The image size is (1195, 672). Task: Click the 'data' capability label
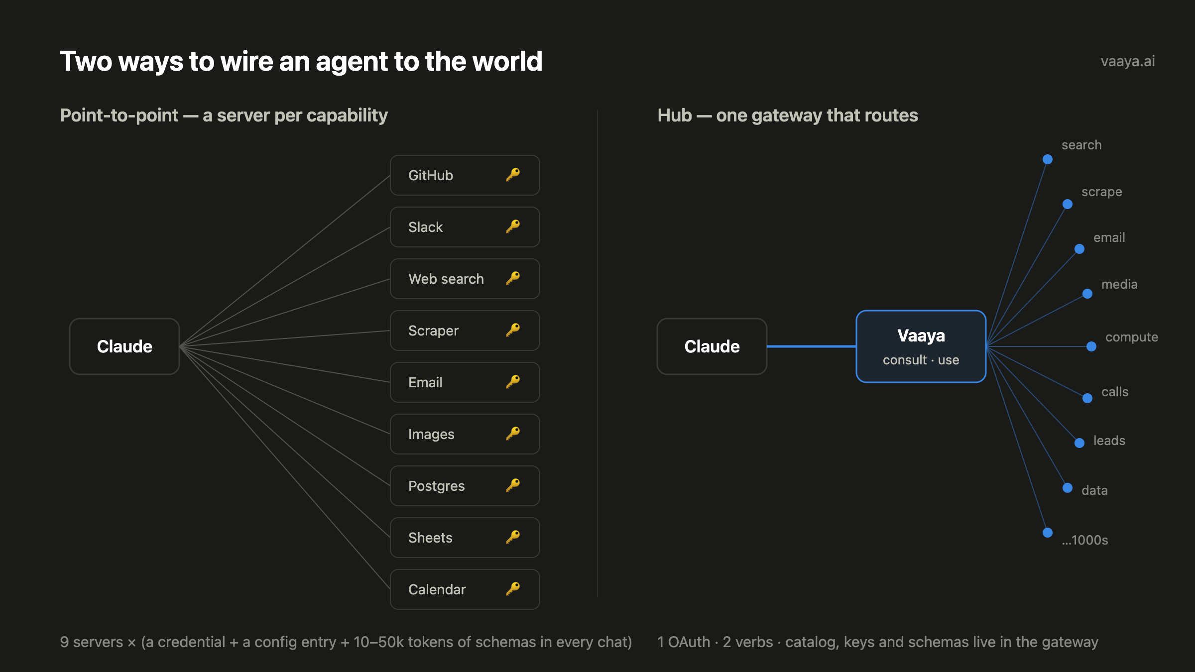(x=1094, y=490)
